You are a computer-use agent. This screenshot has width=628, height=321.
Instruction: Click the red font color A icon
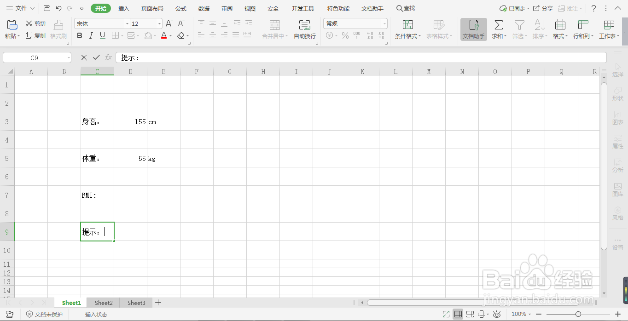(x=164, y=35)
